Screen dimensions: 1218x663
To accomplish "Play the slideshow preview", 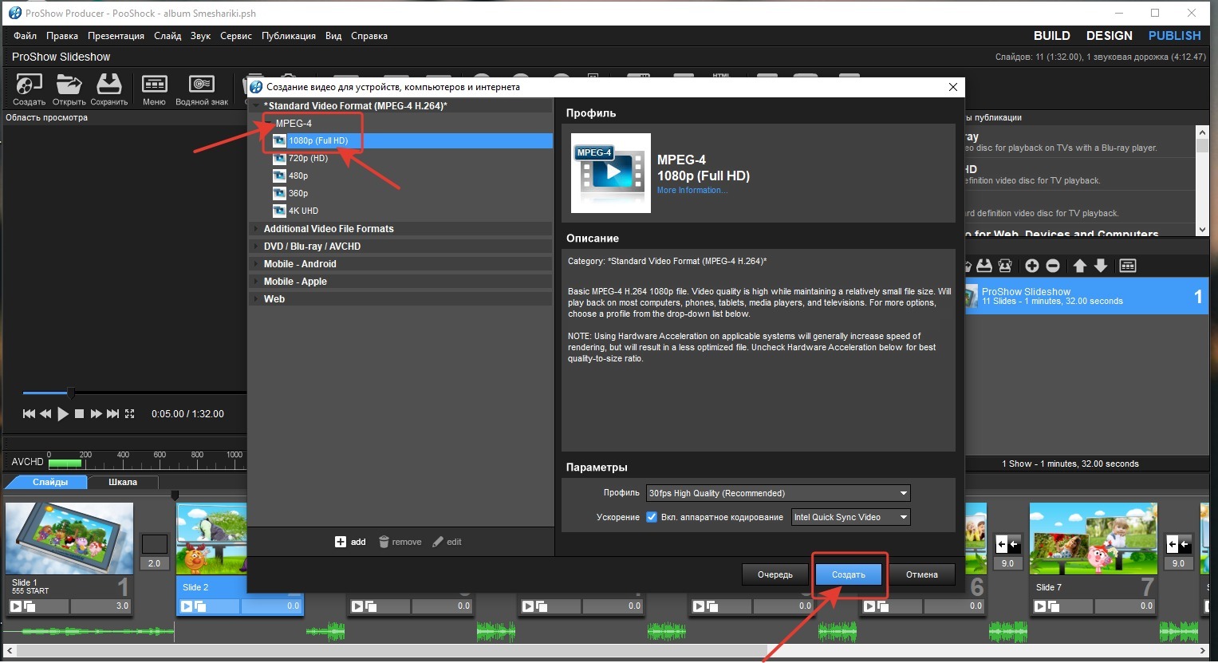I will click(x=63, y=414).
